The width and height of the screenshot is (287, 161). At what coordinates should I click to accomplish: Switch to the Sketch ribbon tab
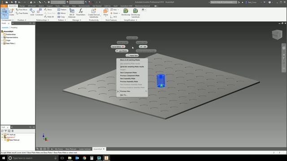coord(41,6)
